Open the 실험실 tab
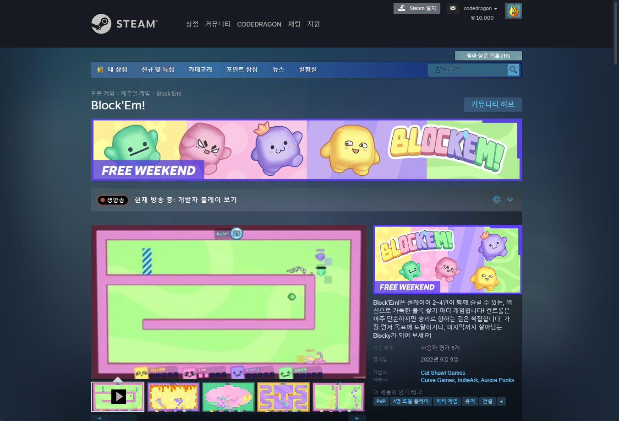Screen dimensions: 619x421 308,70
